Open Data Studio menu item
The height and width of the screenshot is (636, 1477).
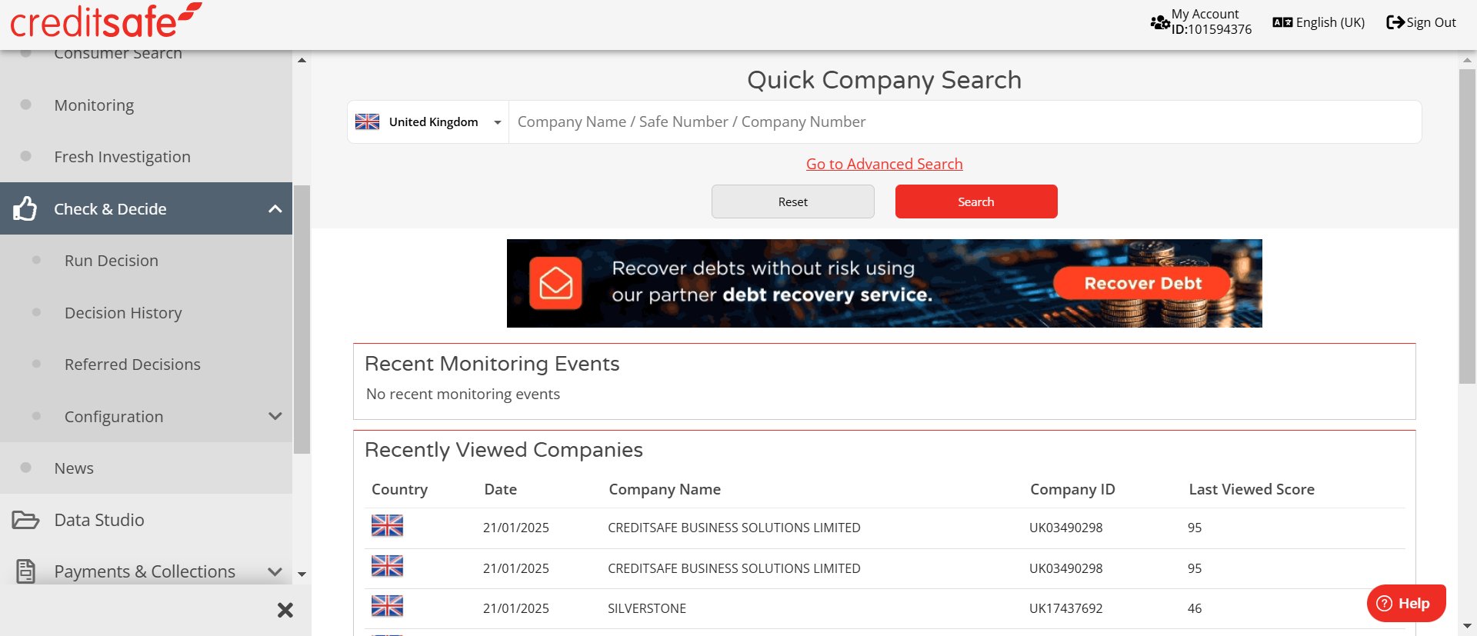(99, 520)
